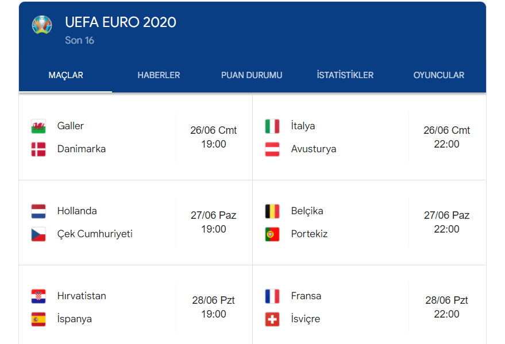Open the Fransa team name link
This screenshot has height=344, width=505.
(306, 296)
